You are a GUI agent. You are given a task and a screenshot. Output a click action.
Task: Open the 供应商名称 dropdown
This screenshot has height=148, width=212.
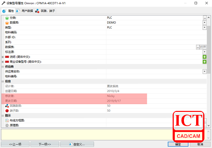[205, 72]
